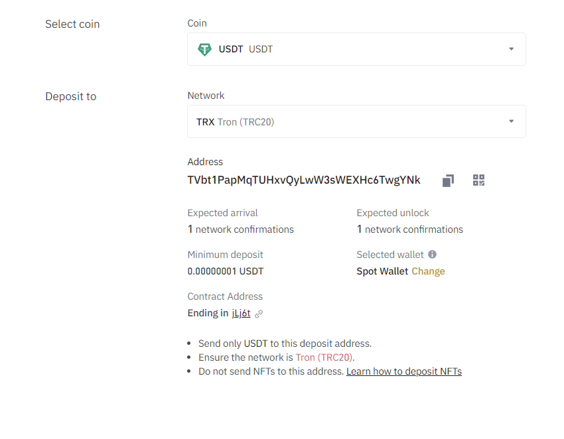
Task: Click the TVbt1Pap deposit address text
Action: [x=304, y=180]
